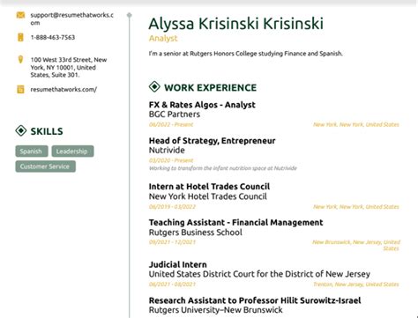Screen dimensions: 418x318
Task: Click the Research Assistant to Professor title
Action: point(255,300)
